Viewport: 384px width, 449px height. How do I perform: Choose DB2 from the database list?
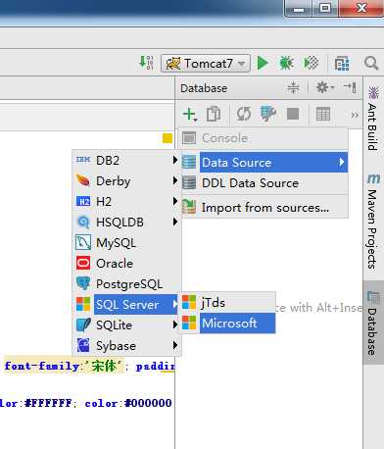pyautogui.click(x=126, y=160)
